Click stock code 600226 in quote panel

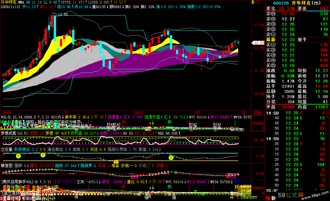point(281,3)
